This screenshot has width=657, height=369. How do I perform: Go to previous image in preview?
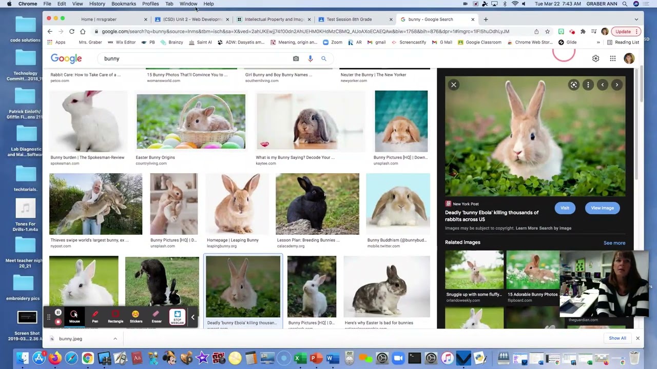click(x=603, y=85)
